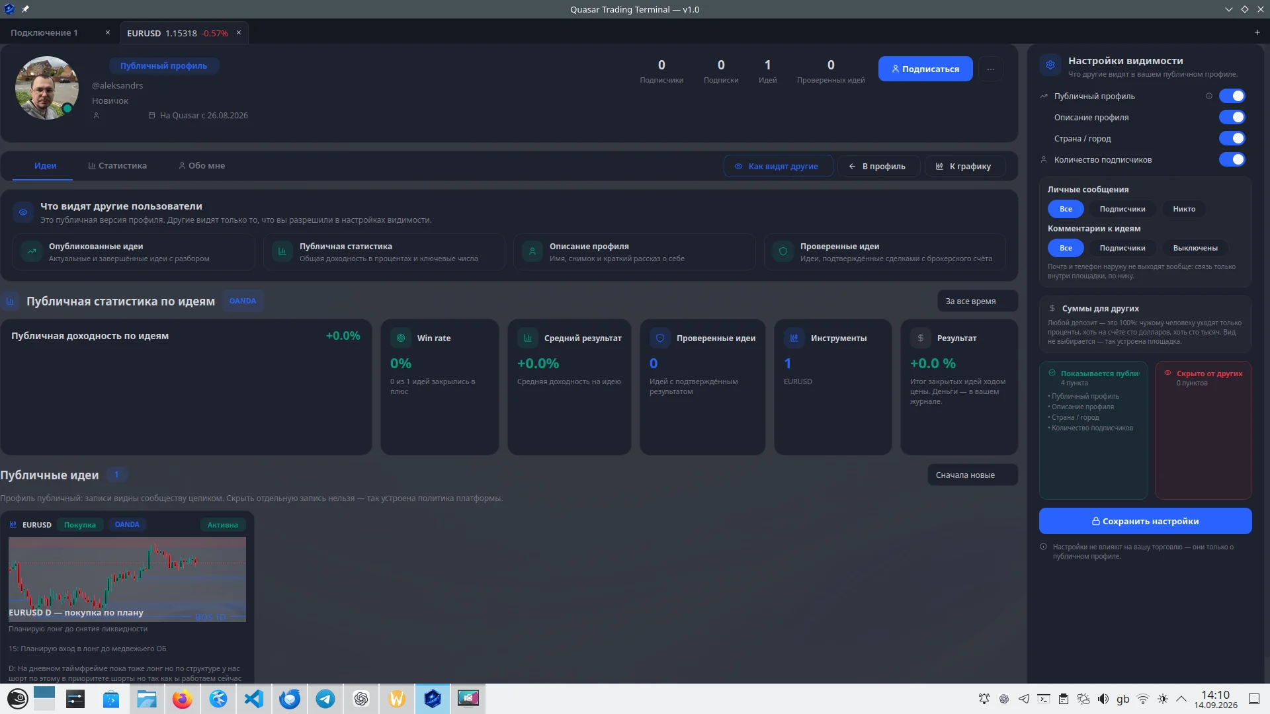1270x714 pixels.
Task: Select Никто under Личные сообщения
Action: 1184,209
